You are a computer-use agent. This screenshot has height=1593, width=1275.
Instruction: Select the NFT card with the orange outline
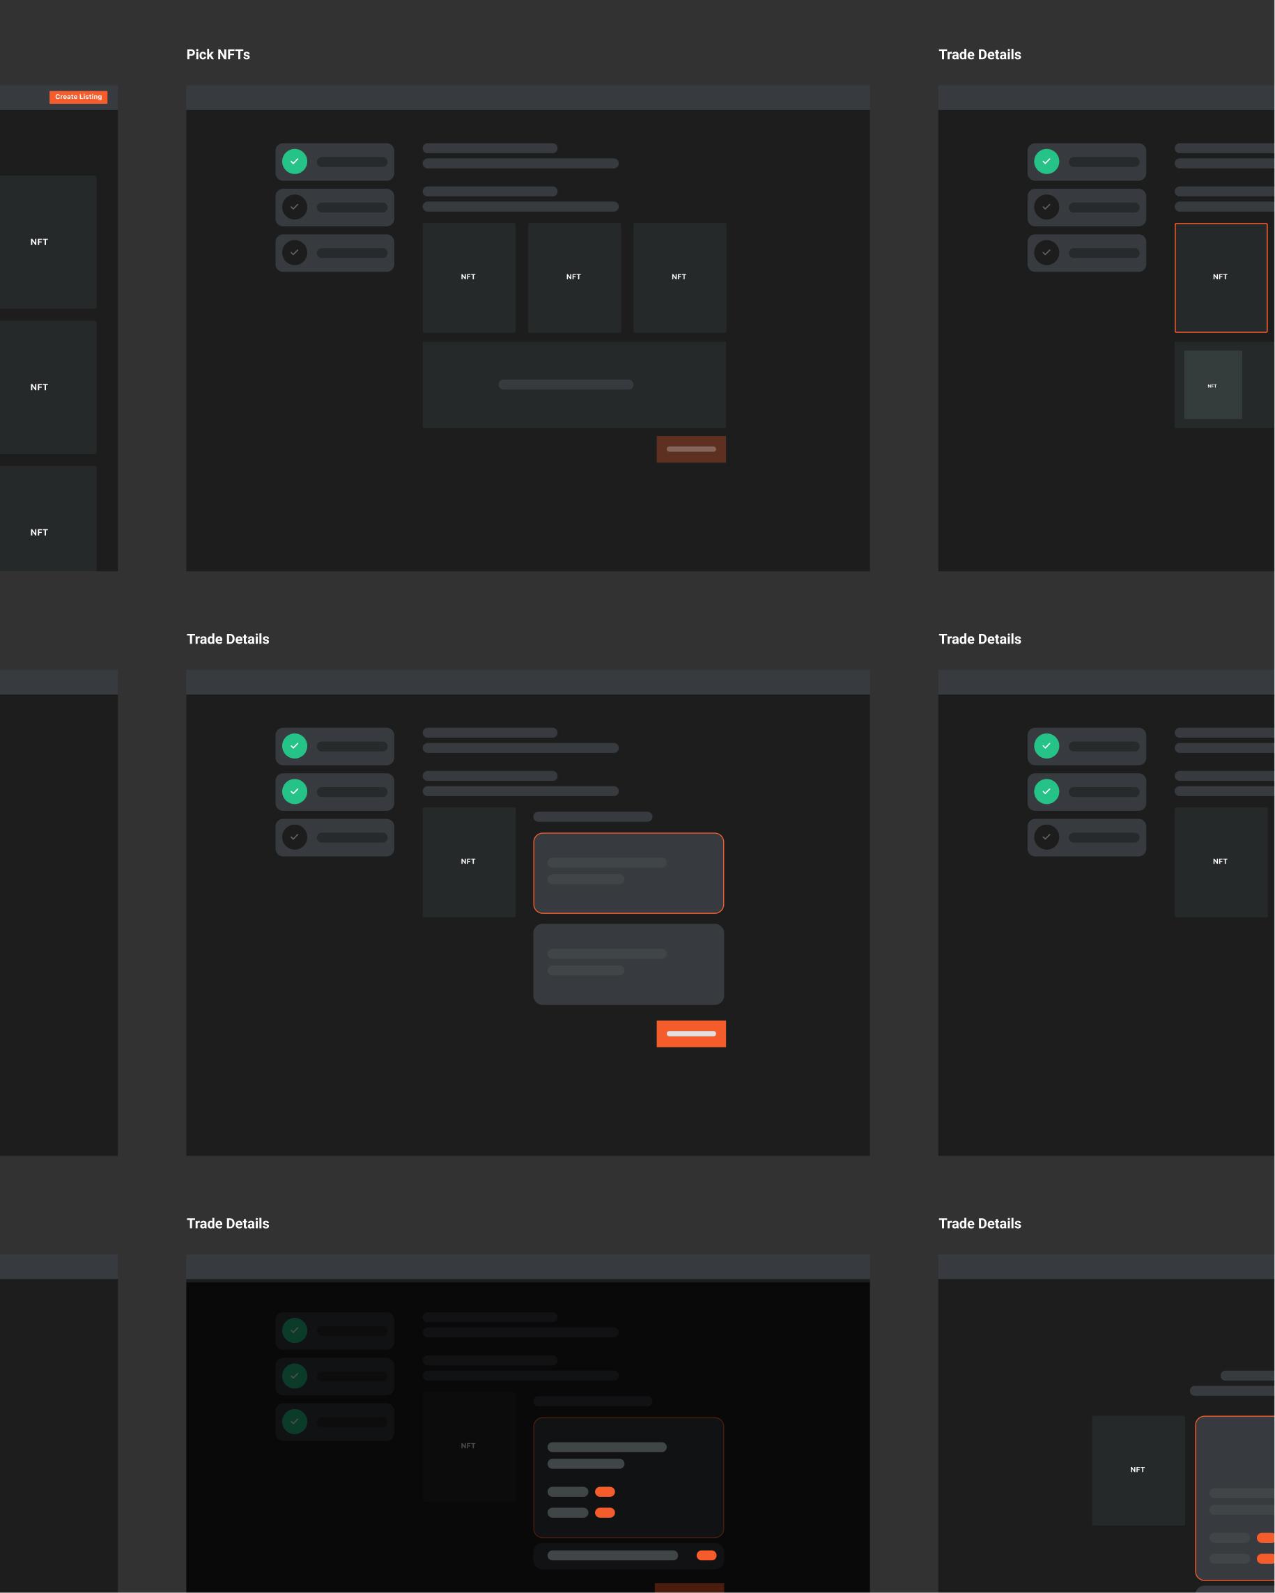tap(1220, 277)
